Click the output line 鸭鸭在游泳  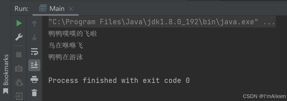65,57
